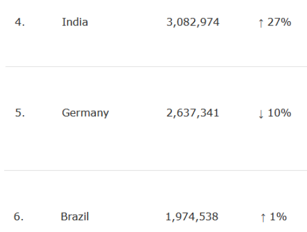Click the 10% change figure
This screenshot has height=232, width=307.
[x=279, y=113]
